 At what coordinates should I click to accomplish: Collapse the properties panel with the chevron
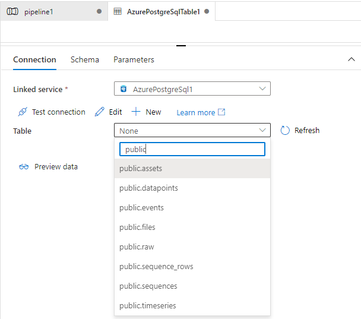(351, 59)
